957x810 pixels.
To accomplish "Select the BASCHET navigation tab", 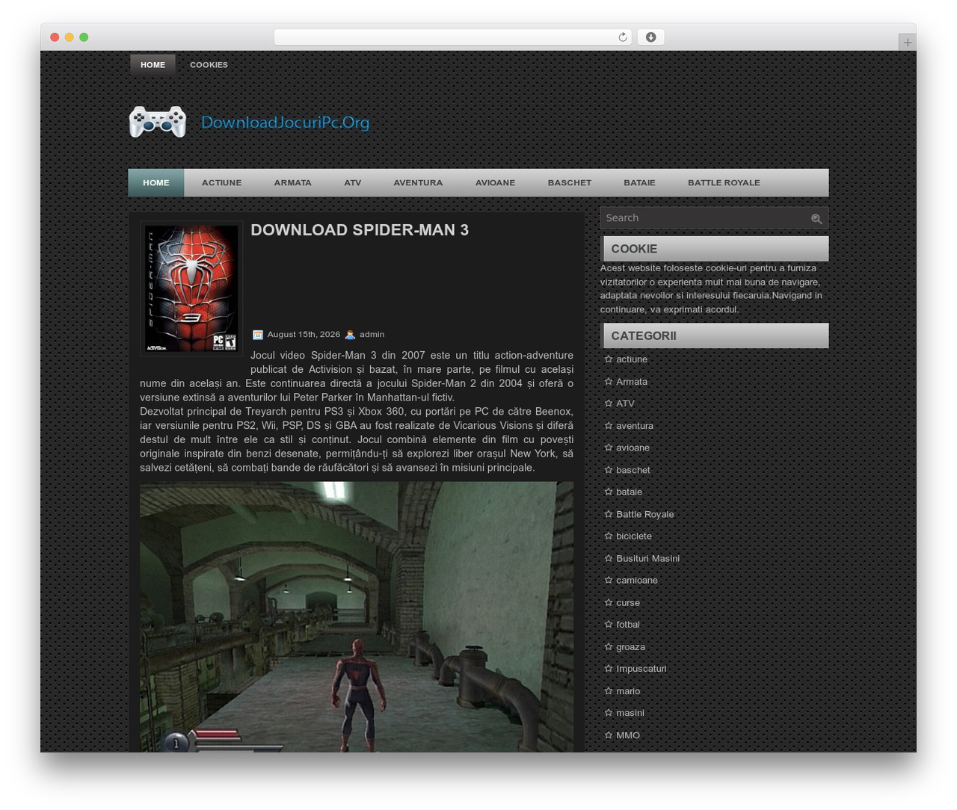I will tap(569, 183).
